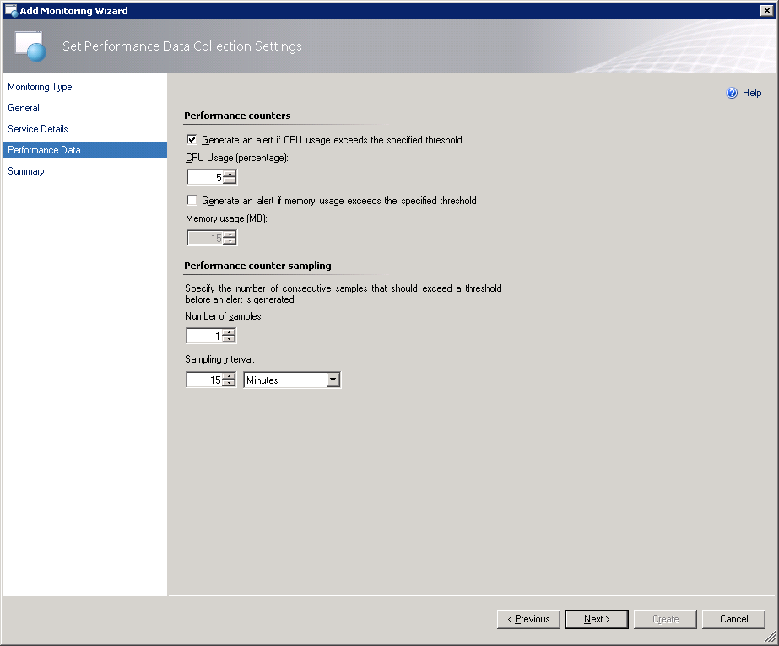Enable the memory usage alert checkbox
Image resolution: width=779 pixels, height=646 pixels.
tap(192, 201)
